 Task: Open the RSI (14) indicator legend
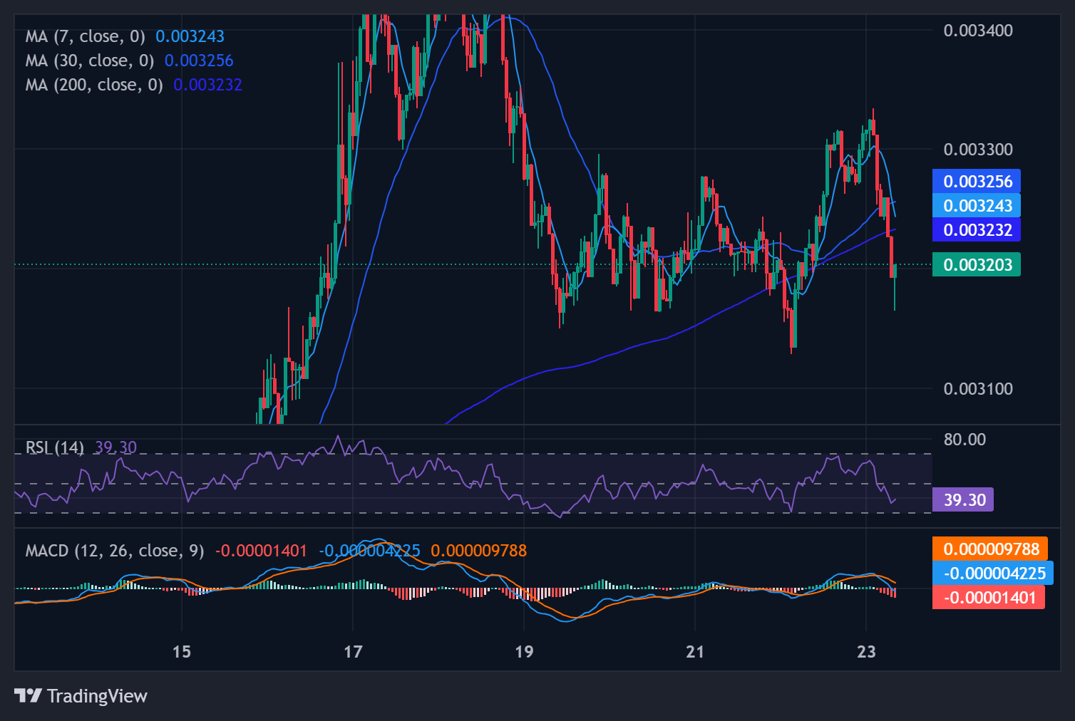click(x=54, y=447)
